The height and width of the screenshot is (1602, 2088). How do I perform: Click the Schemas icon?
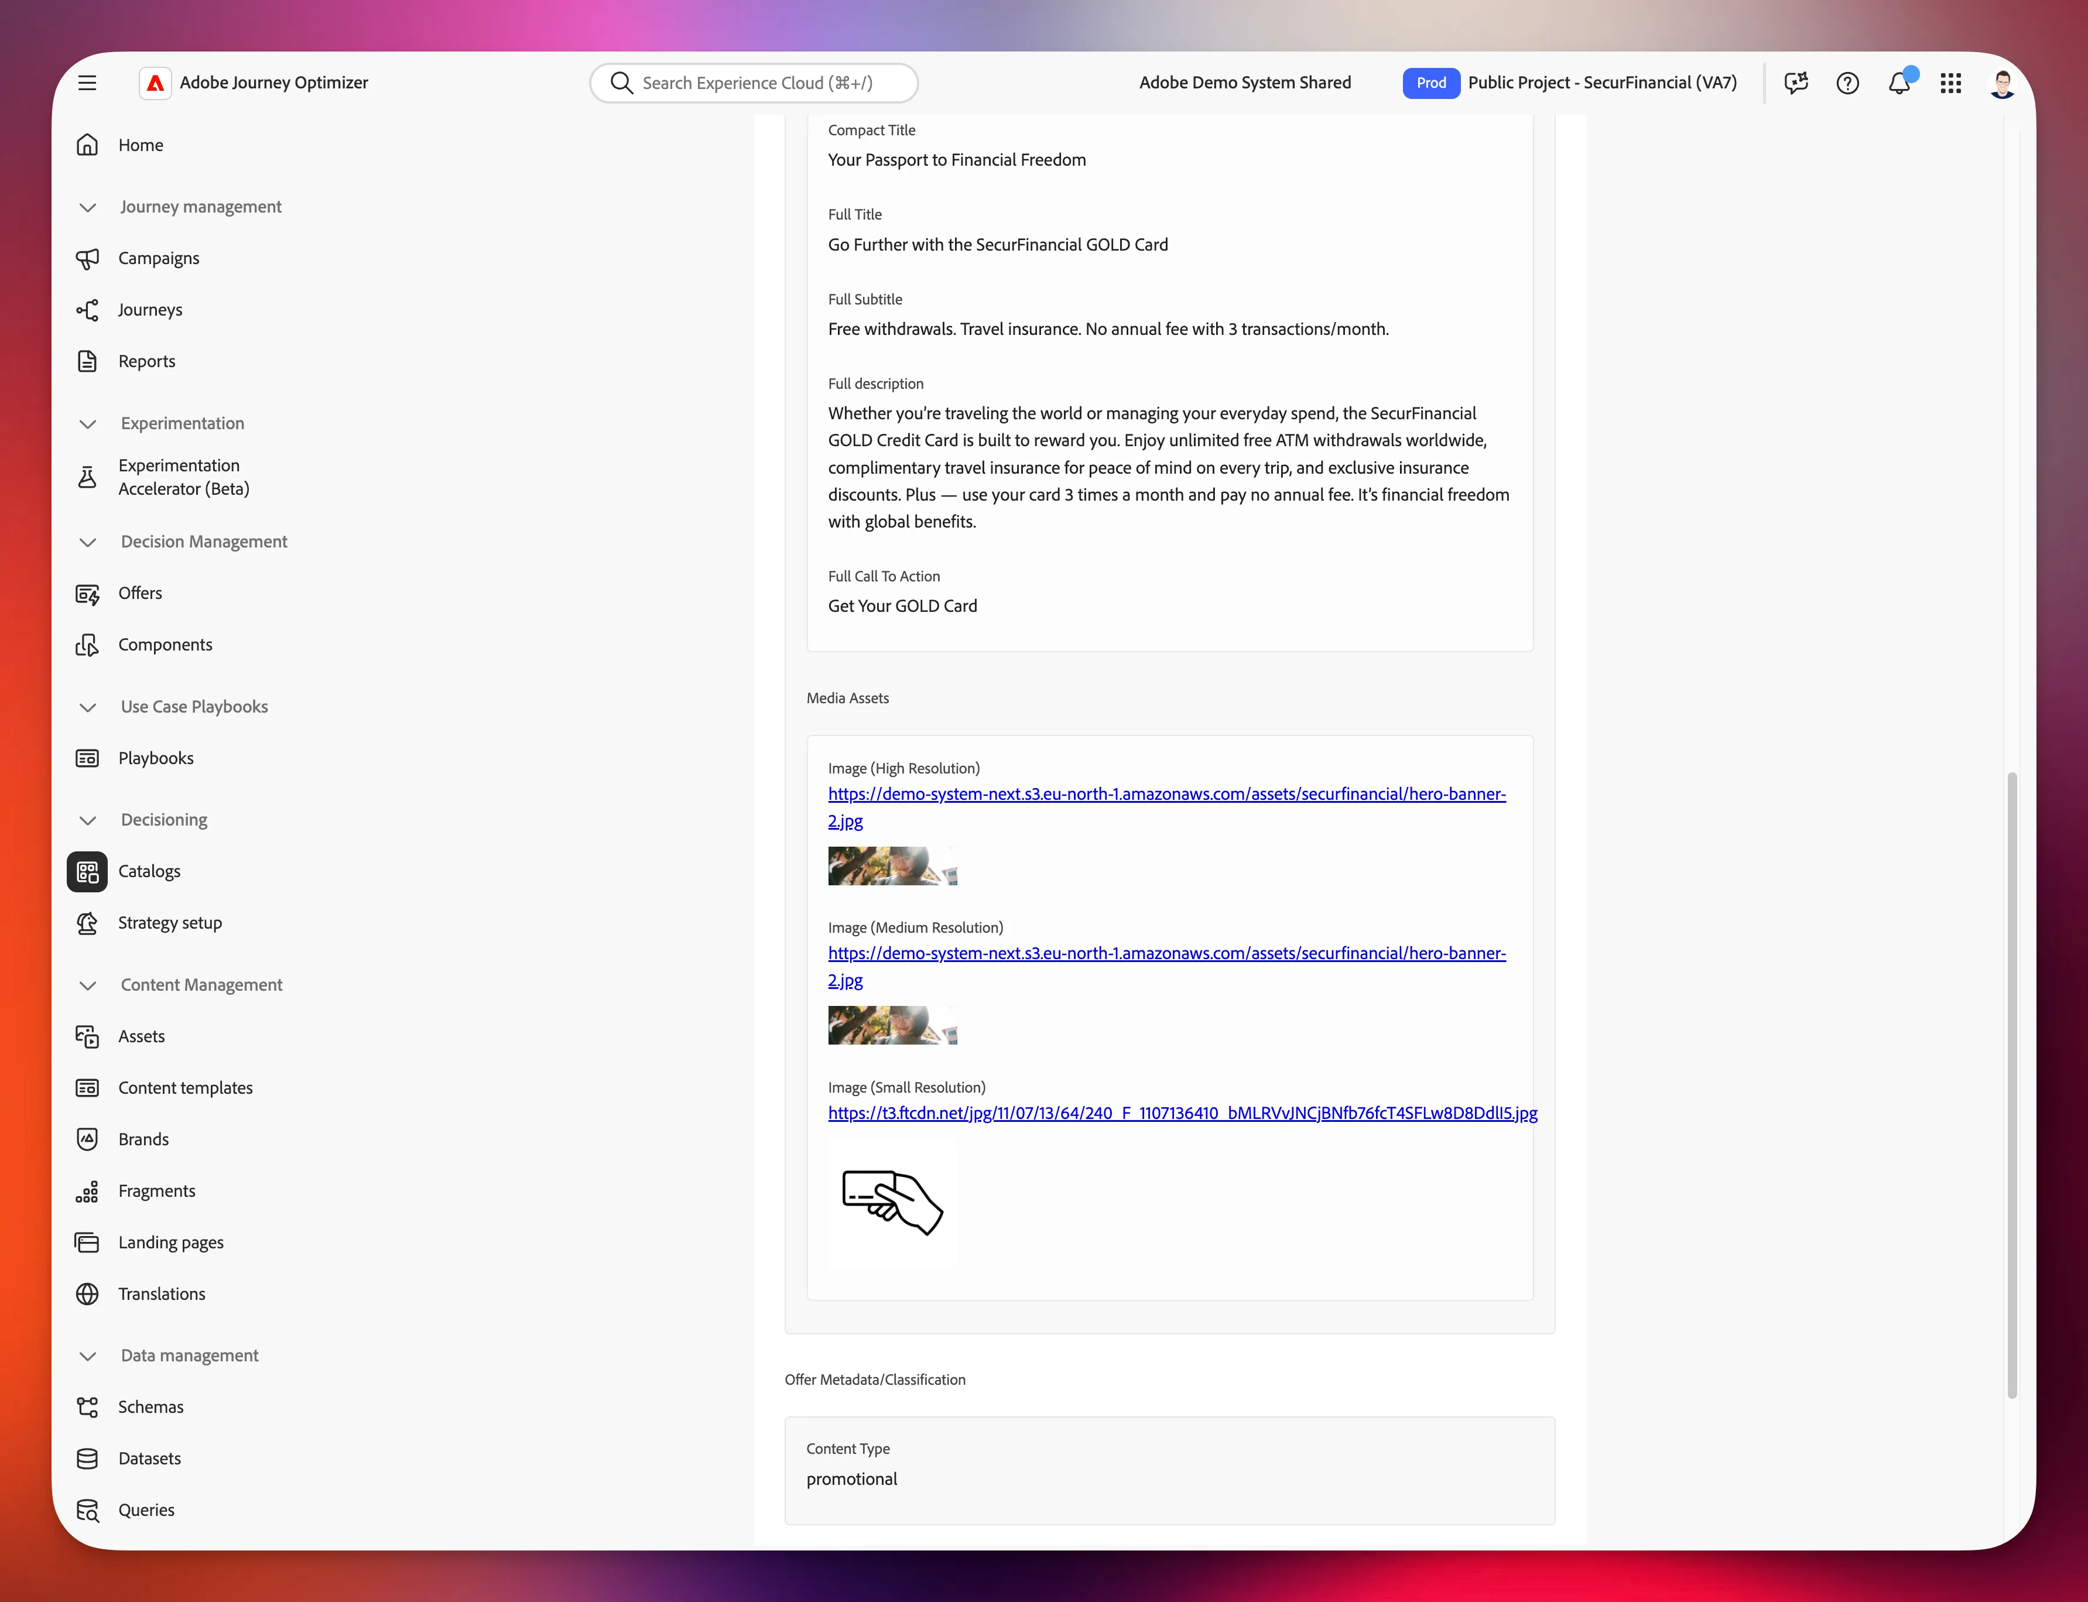pos(87,1408)
